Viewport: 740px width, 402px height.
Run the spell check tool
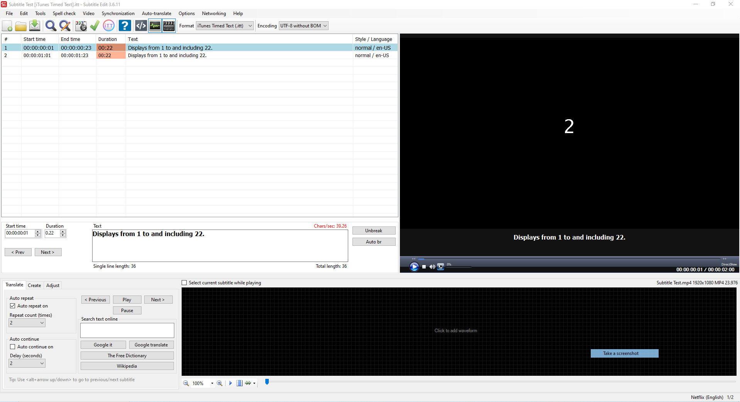[x=95, y=25]
